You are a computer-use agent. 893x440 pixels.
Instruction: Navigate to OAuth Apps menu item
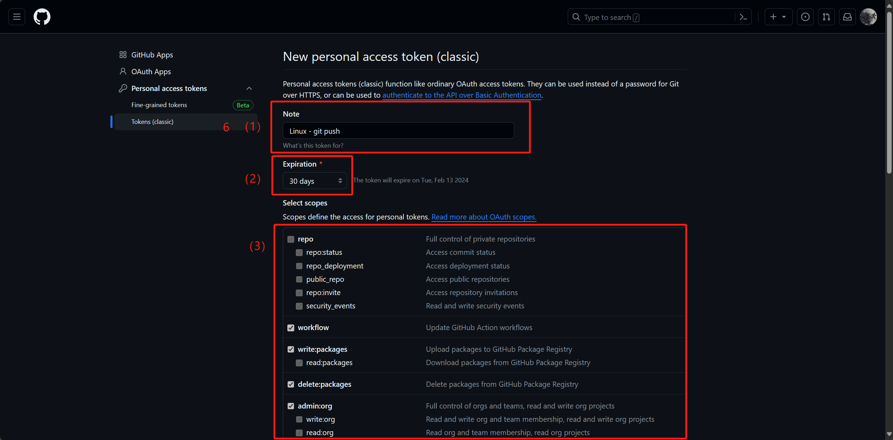point(150,71)
